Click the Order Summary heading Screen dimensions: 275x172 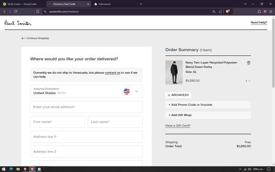(x=182, y=50)
